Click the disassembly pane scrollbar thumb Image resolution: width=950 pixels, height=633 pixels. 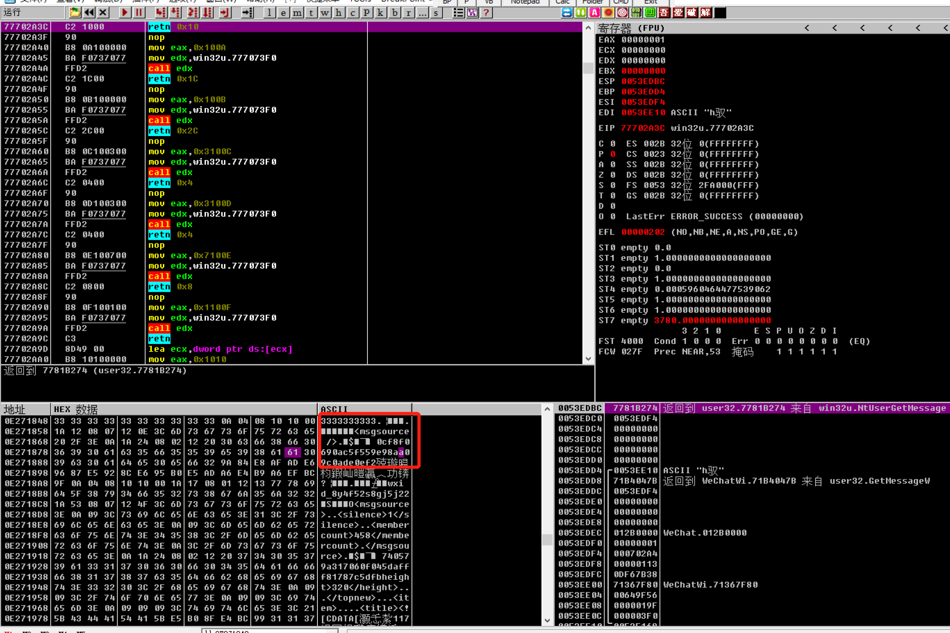[x=588, y=68]
